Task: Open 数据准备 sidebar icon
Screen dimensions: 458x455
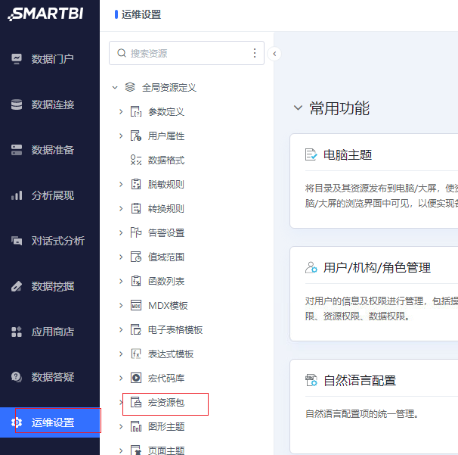Action: pos(17,150)
